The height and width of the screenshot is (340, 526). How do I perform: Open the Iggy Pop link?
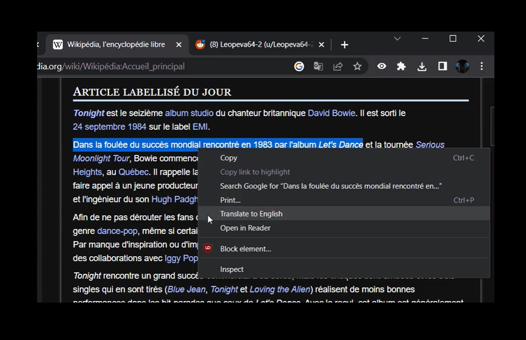(181, 259)
